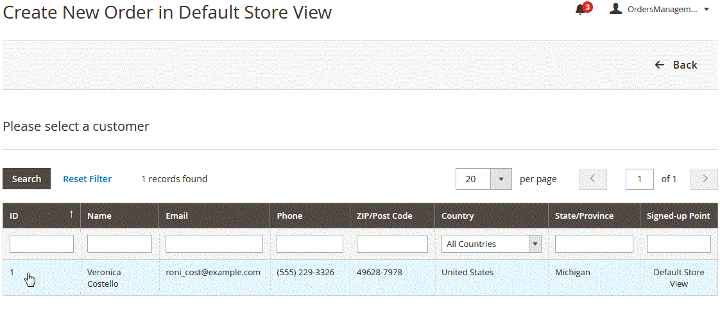Open the notifications bell icon
This screenshot has width=720, height=315.
coord(581,10)
